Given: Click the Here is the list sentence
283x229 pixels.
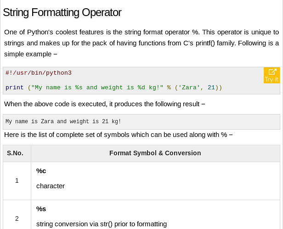Looking at the screenshot, I should coord(119,135).
